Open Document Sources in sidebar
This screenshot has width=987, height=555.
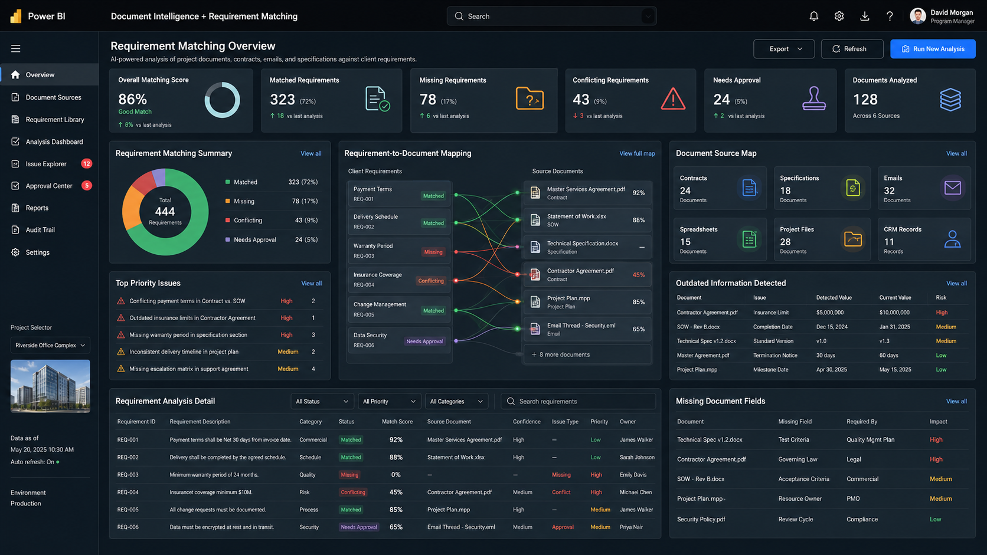point(50,97)
